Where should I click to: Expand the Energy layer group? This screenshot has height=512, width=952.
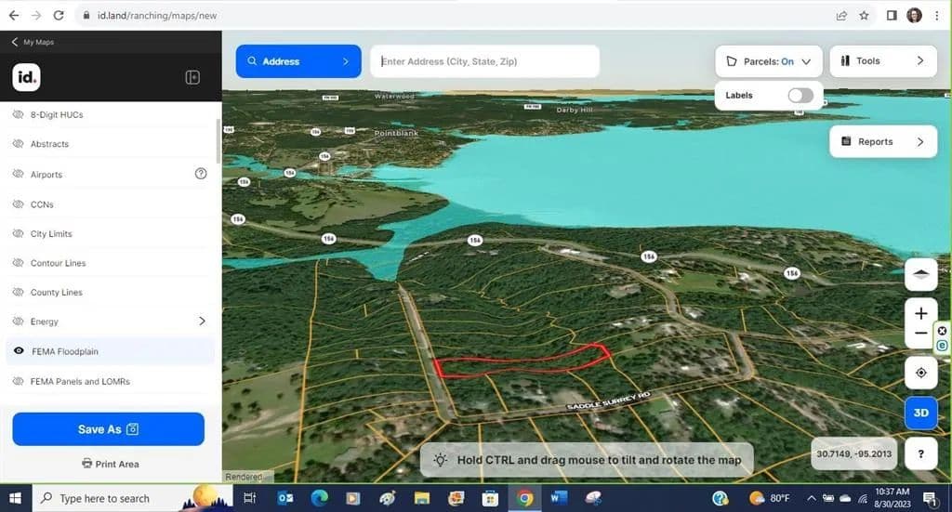[x=202, y=322]
